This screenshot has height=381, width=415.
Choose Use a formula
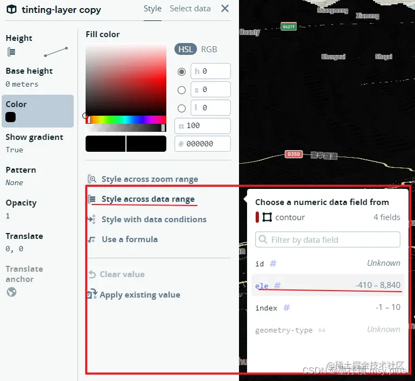pos(130,239)
